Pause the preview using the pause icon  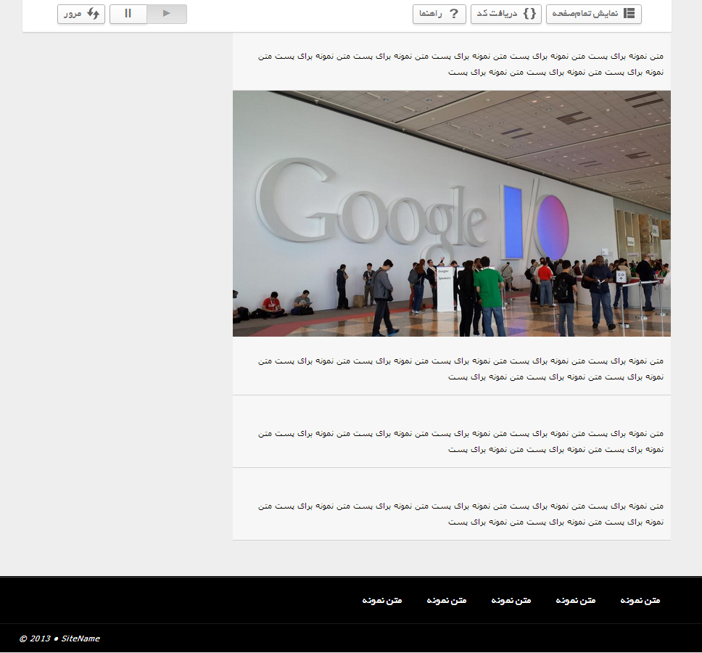[128, 13]
